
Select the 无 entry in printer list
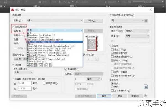[55, 33]
